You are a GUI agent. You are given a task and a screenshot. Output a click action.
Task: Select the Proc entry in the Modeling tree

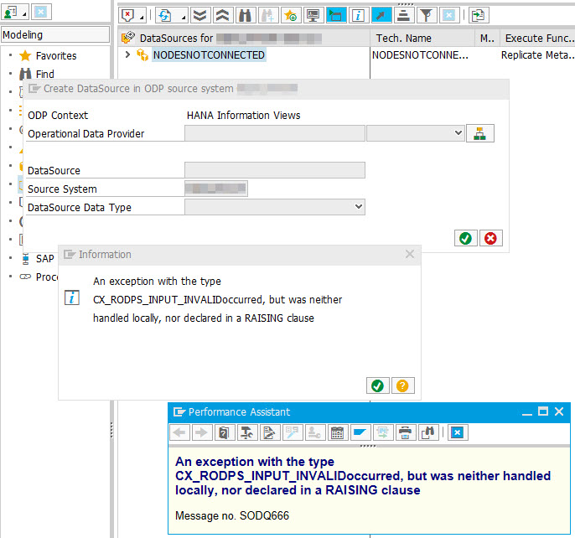pos(47,277)
